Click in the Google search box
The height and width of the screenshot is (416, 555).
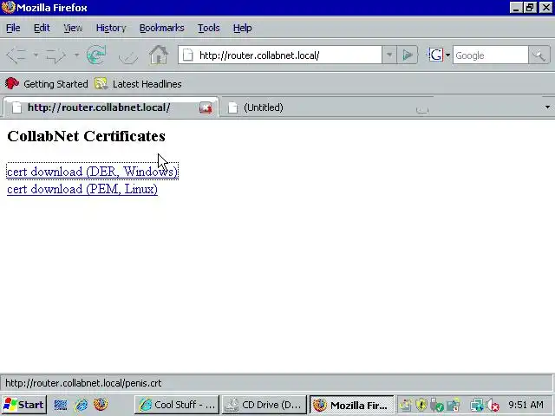pos(491,55)
